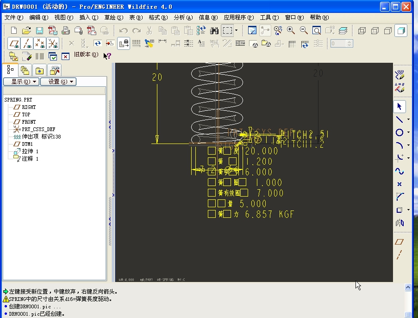Image resolution: width=418 pixels, height=318 pixels.
Task: Click the update drawing views icon
Action: click(98, 43)
